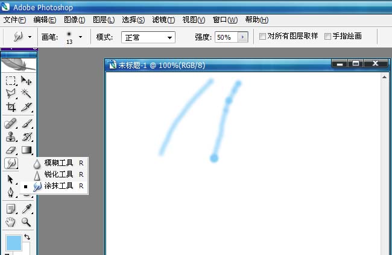Click the light blue foreground color swatch
This screenshot has height=255, width=392.
click(x=13, y=243)
